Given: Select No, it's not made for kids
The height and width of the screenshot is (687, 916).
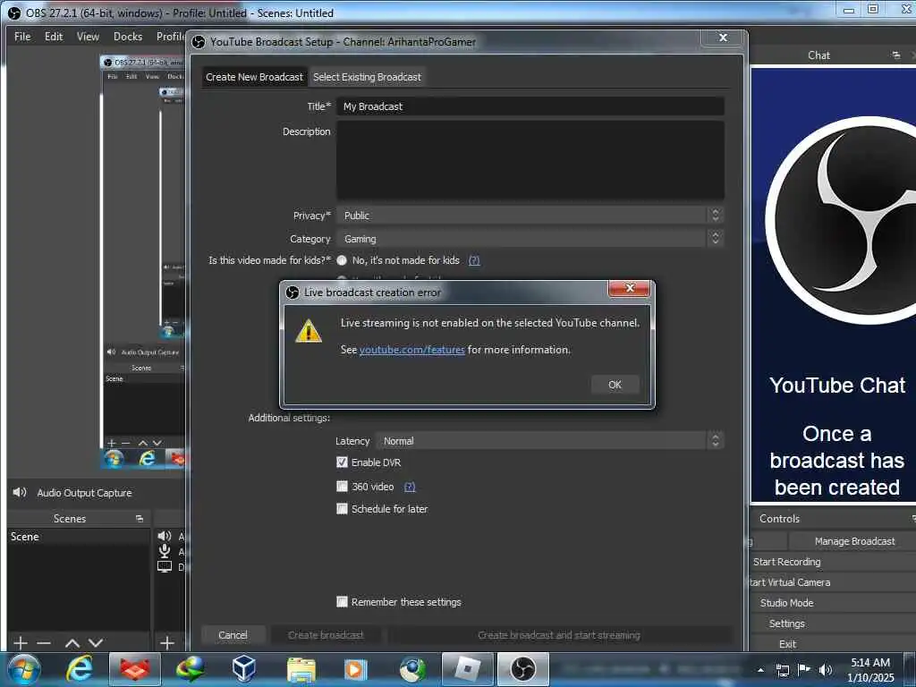Looking at the screenshot, I should (342, 260).
